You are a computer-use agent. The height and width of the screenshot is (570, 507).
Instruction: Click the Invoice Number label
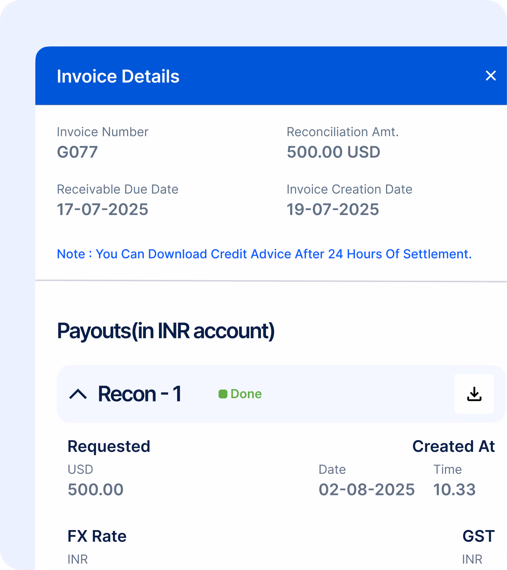tap(102, 132)
